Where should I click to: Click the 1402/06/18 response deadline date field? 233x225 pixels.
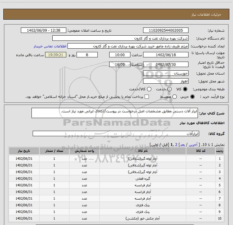click(x=166, y=55)
